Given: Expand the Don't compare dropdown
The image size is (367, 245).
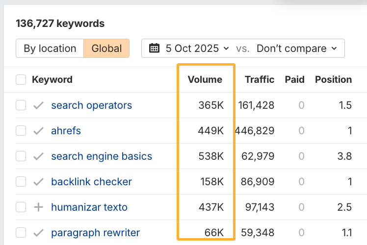Looking at the screenshot, I should pyautogui.click(x=297, y=49).
